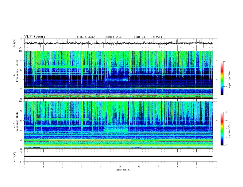Click the "-7" label on ch.2 color bar
Screen dimensions: 243x187
pyautogui.click(x=226, y=145)
